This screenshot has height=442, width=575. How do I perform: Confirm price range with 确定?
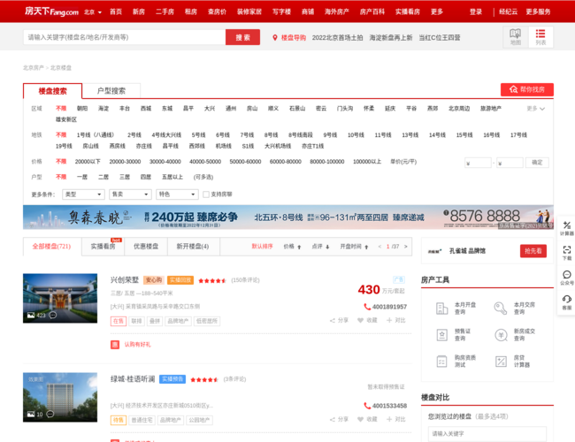click(x=537, y=163)
